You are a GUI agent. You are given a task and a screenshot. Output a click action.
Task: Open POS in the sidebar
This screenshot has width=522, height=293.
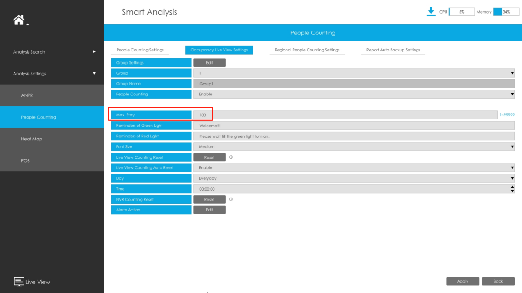(52, 160)
